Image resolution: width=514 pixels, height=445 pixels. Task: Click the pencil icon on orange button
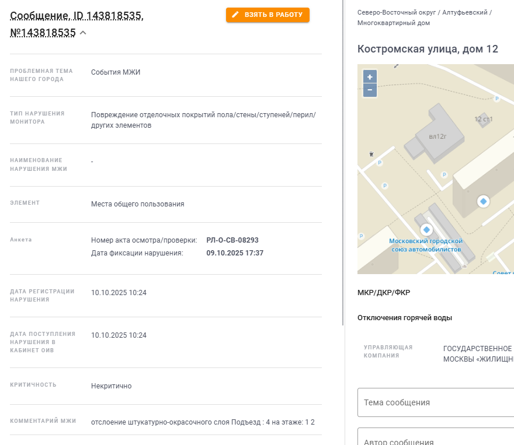tap(236, 15)
